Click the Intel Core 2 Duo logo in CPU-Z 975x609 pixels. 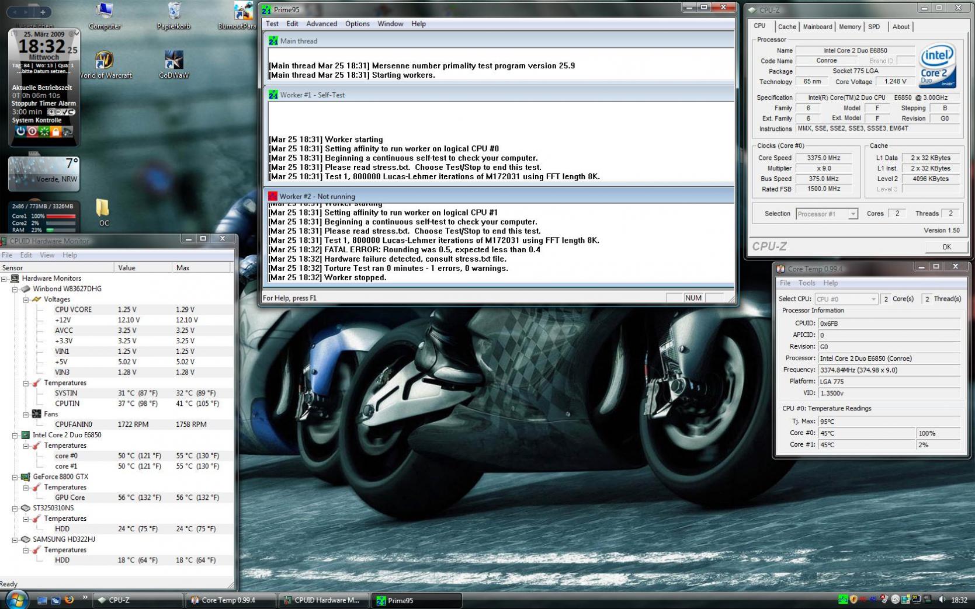pyautogui.click(x=938, y=65)
